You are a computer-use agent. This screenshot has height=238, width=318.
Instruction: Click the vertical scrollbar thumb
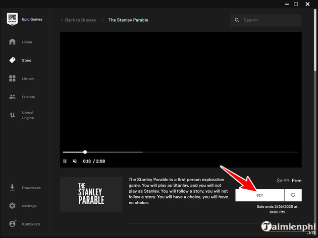315,40
